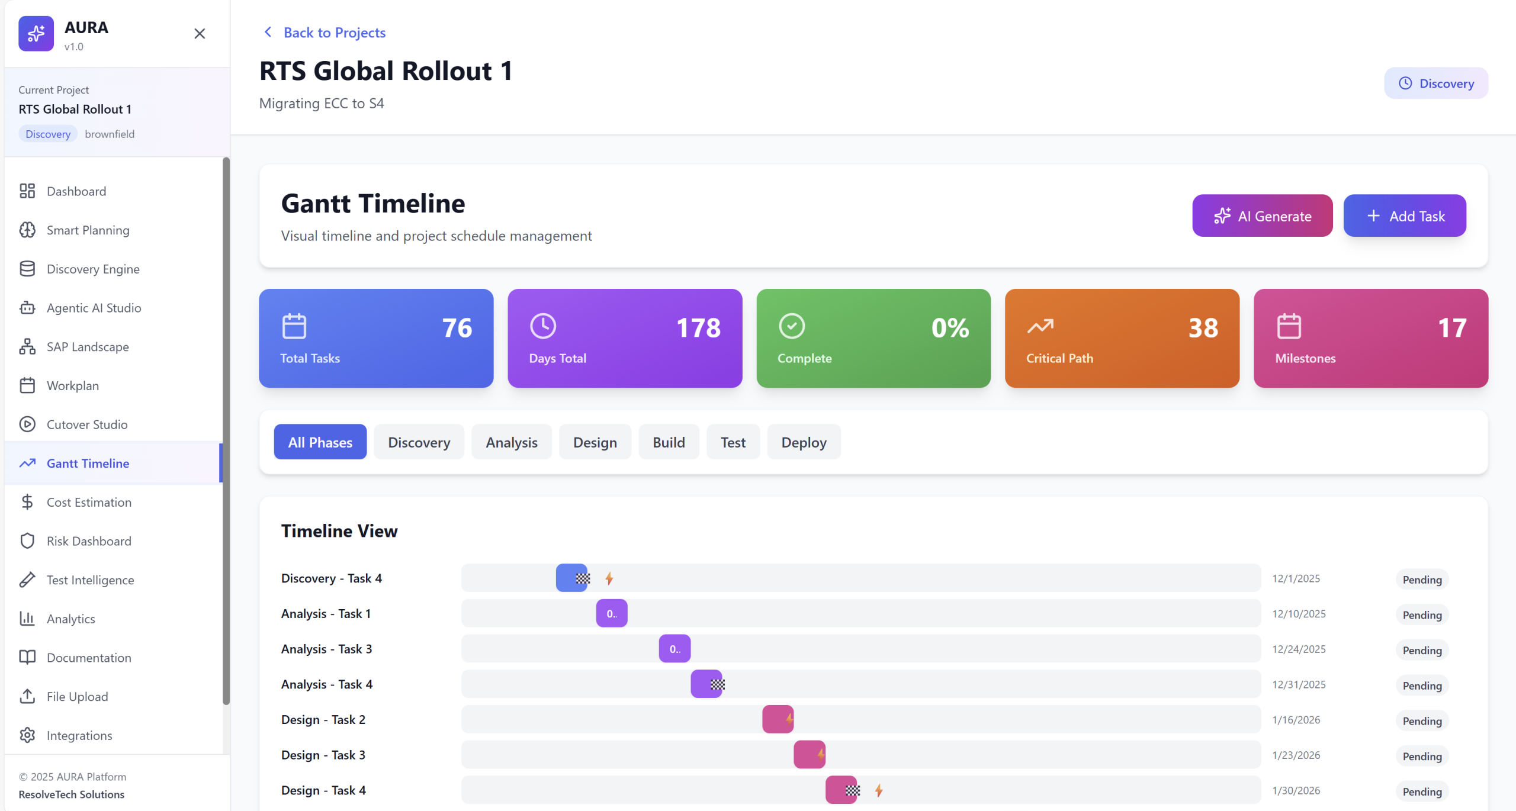
Task: Click the Add Task button
Action: pyautogui.click(x=1404, y=216)
